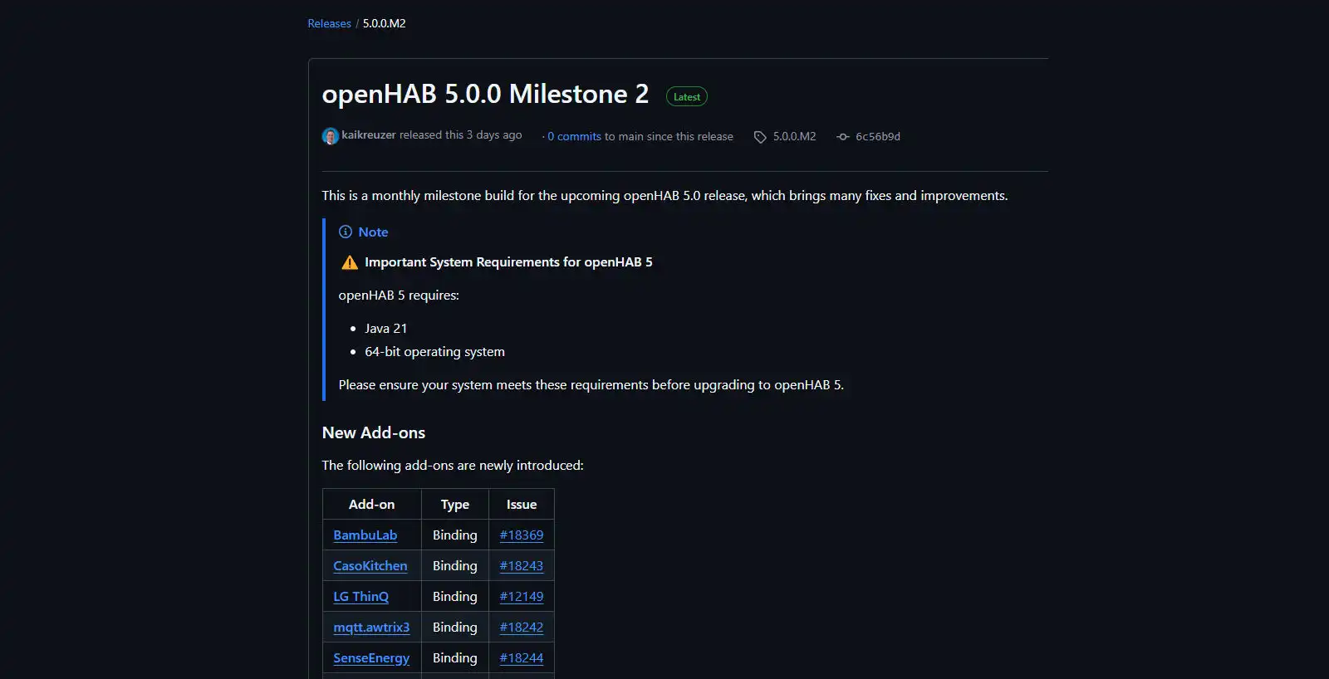Open the CasoKitchen add-on link
The height and width of the screenshot is (679, 1329).
coord(370,566)
